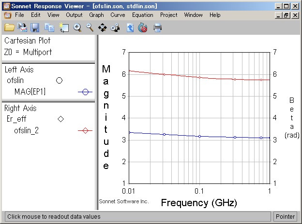Screen dimensions: 302x224
Task: Click the red ofslin_2 line swatch
Action: pos(85,131)
